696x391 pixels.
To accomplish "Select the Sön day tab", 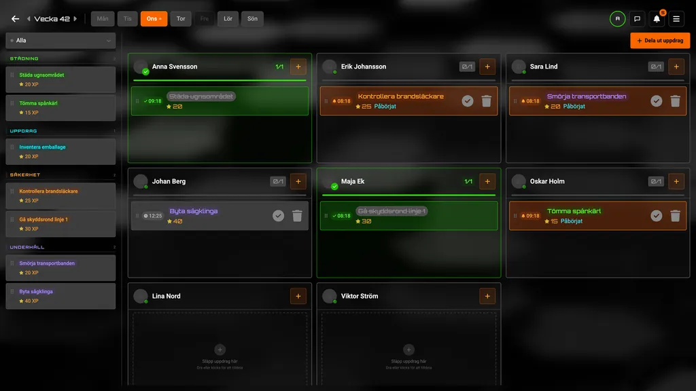I will pos(252,18).
